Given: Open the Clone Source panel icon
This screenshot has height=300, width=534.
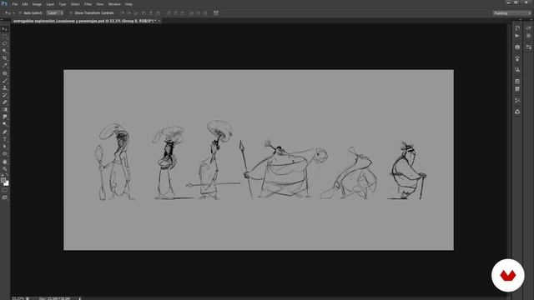Looking at the screenshot, I should pyautogui.click(x=517, y=70).
